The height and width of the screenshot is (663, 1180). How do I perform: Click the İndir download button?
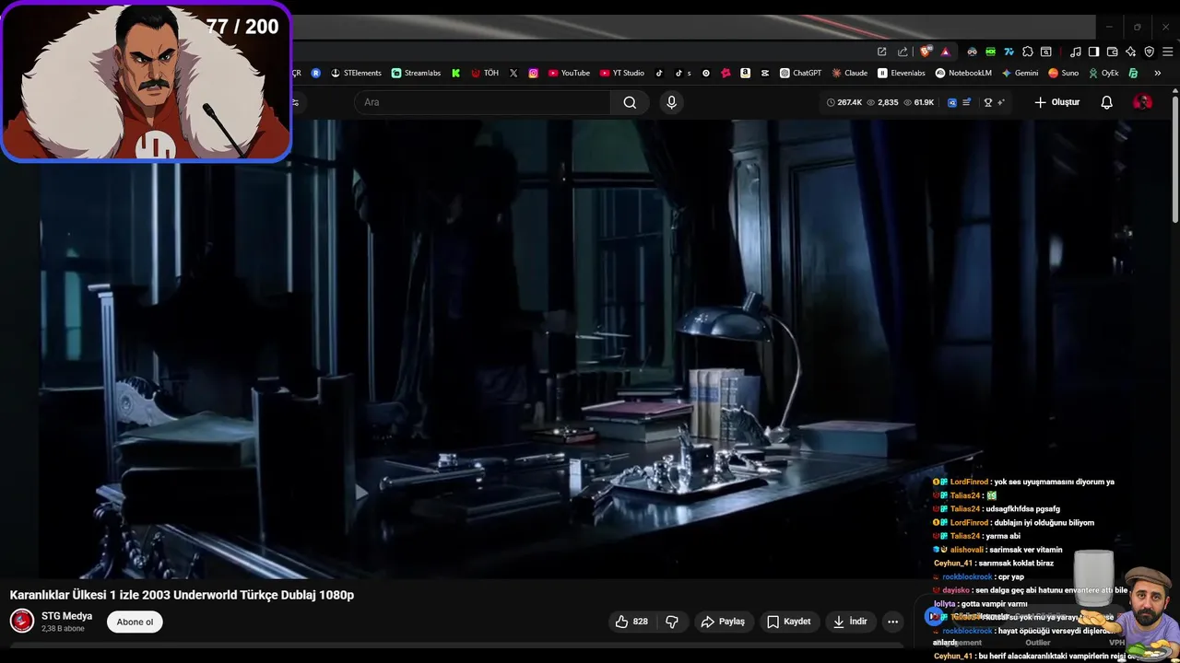(x=850, y=622)
